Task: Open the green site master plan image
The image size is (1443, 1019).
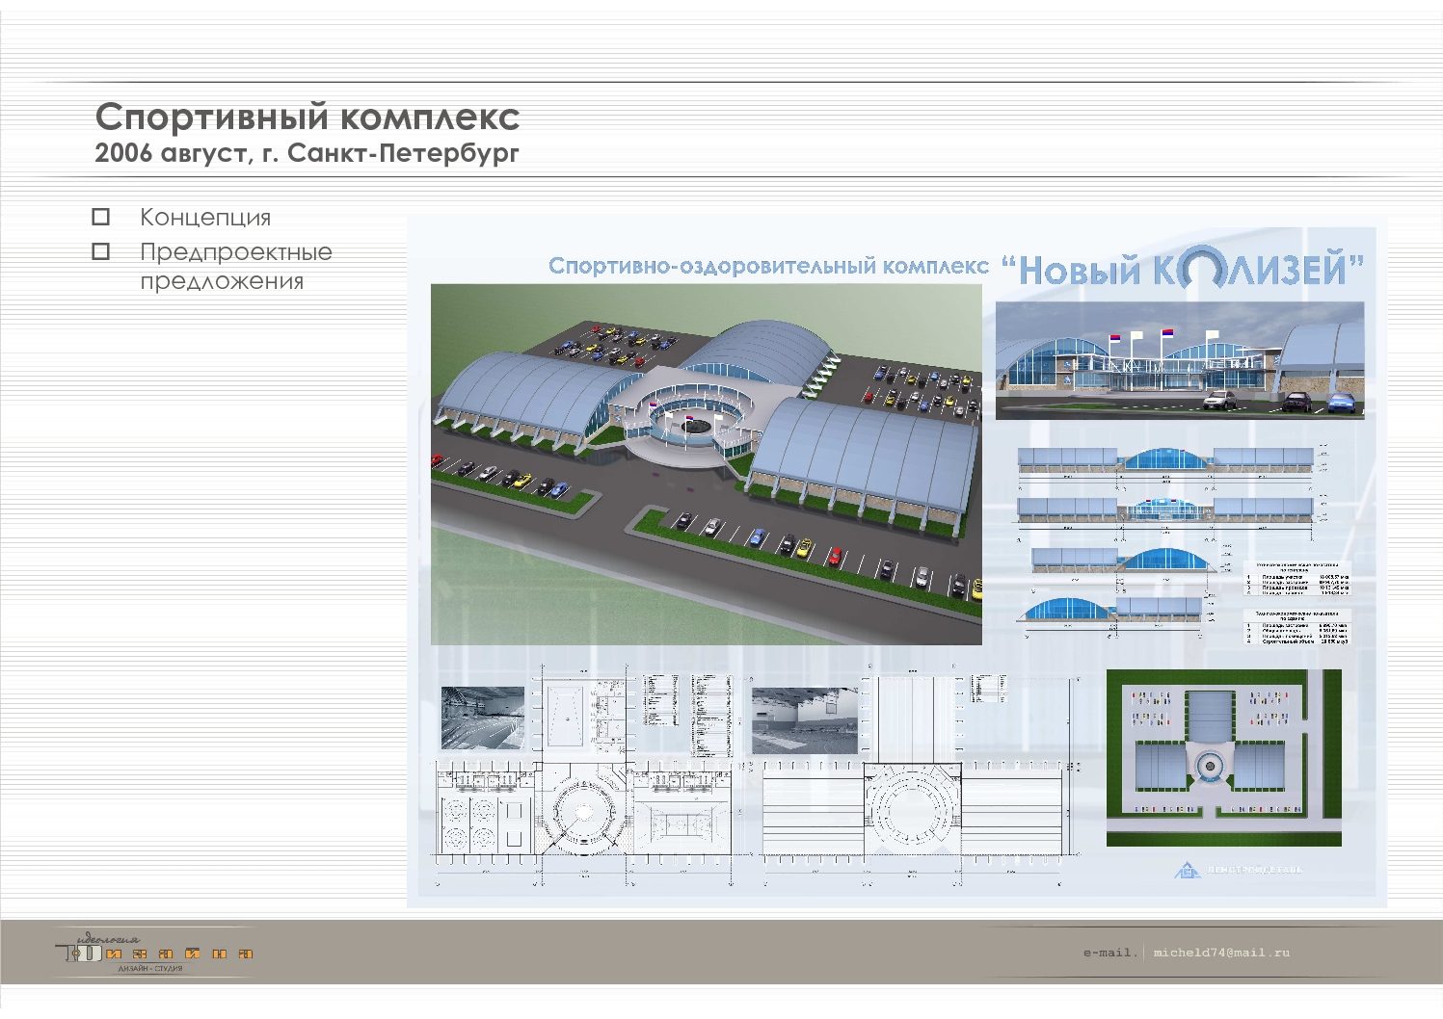Action: (x=1224, y=758)
